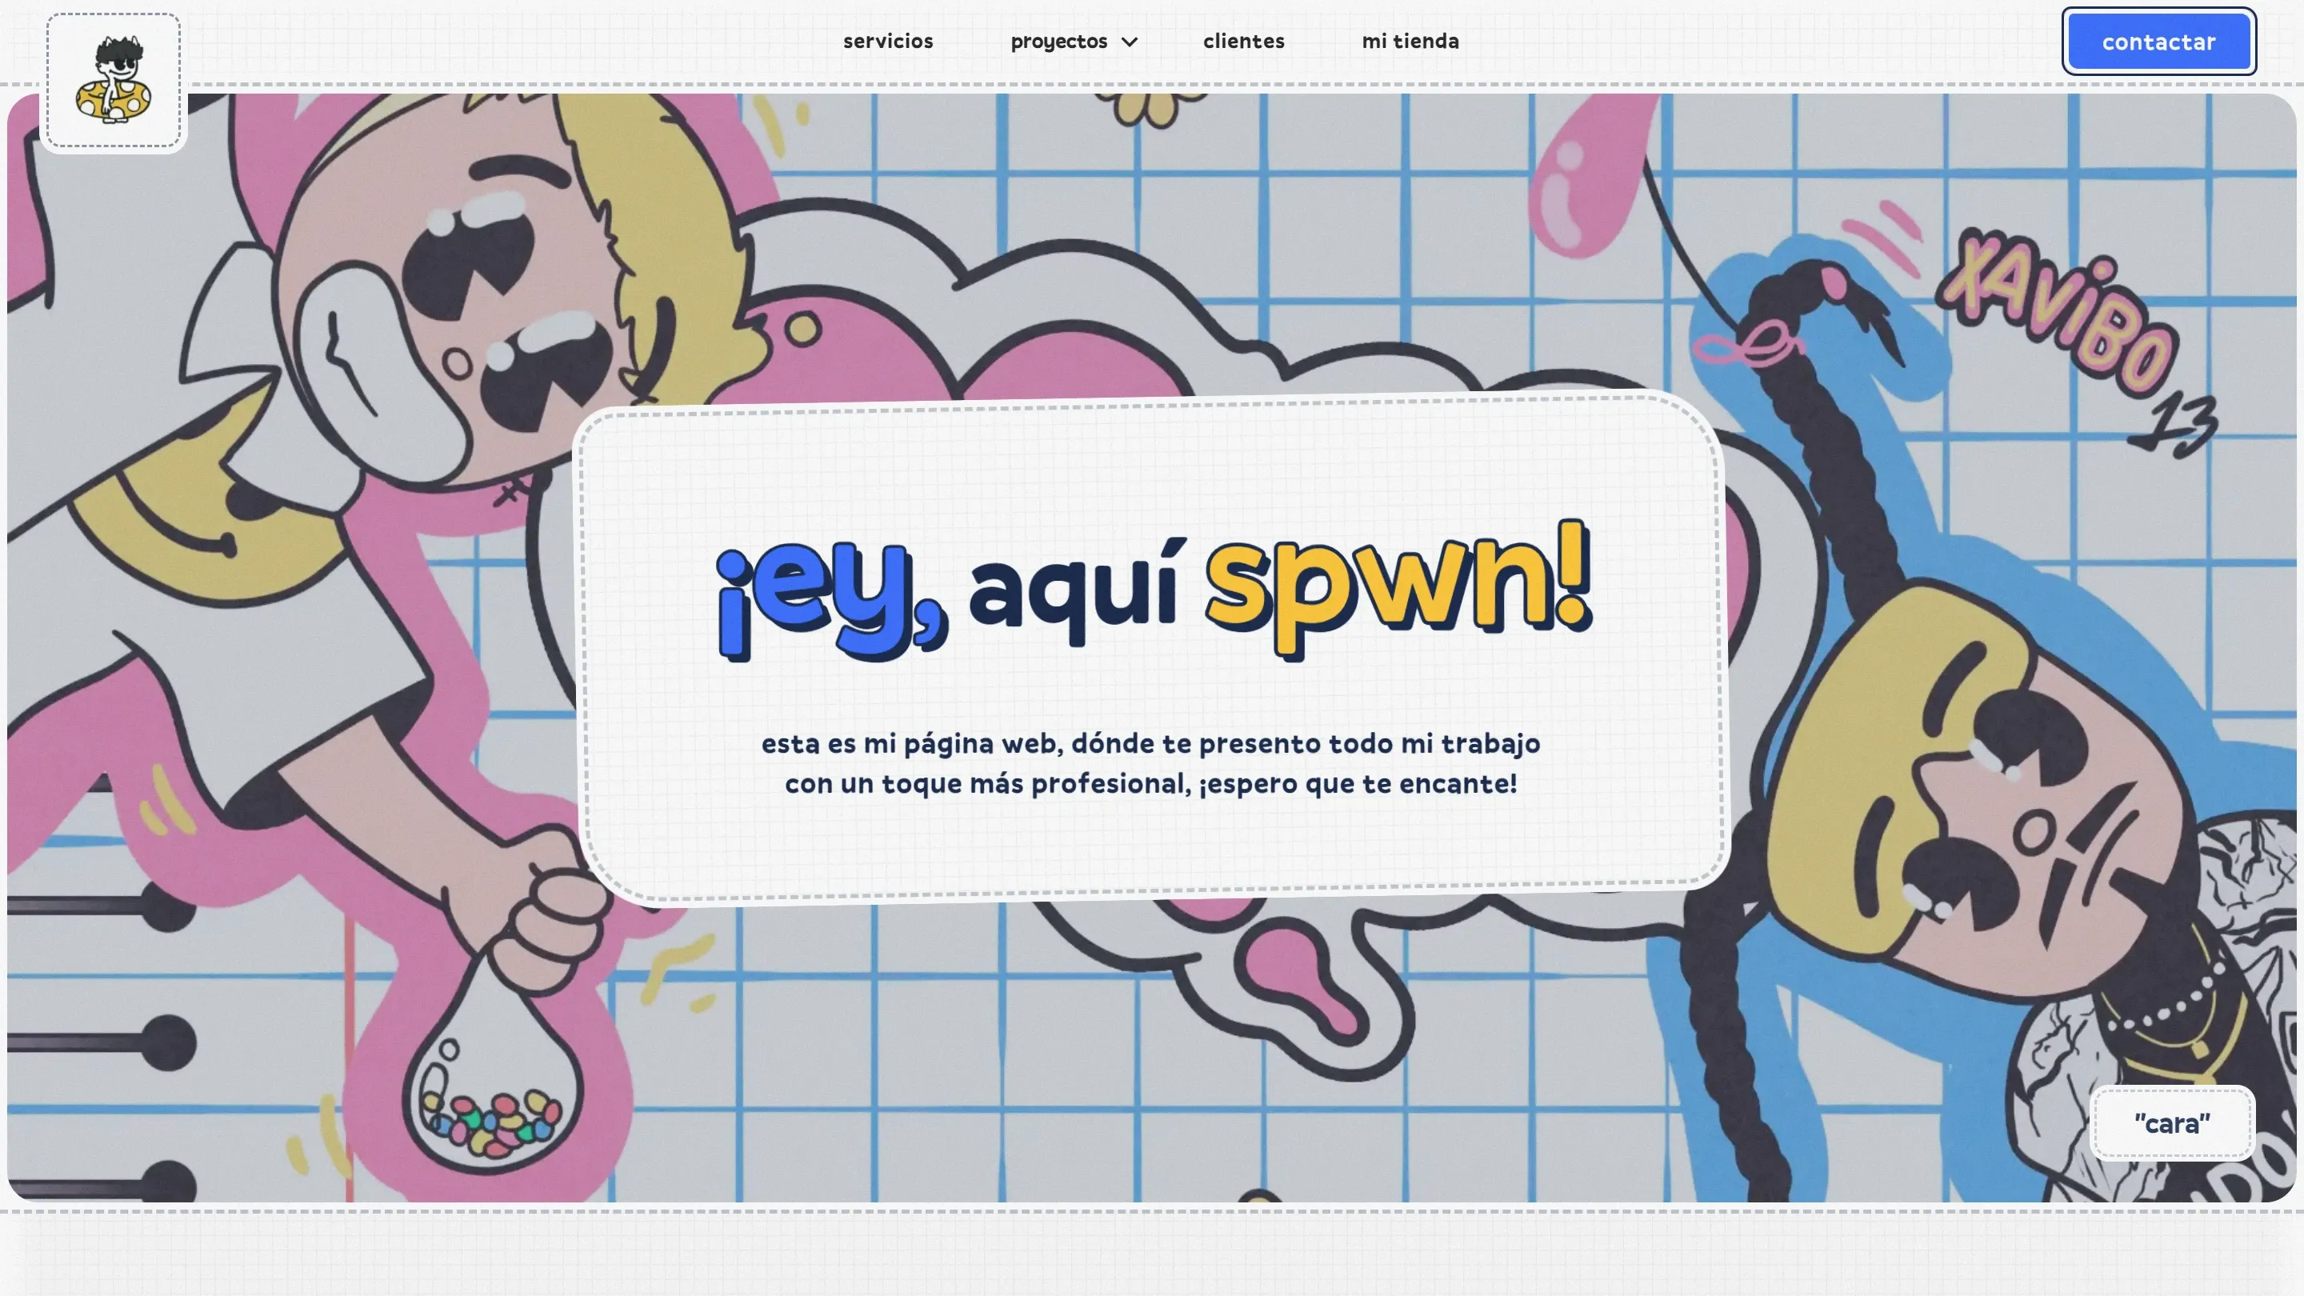Open the servicios menu item

pos(887,41)
